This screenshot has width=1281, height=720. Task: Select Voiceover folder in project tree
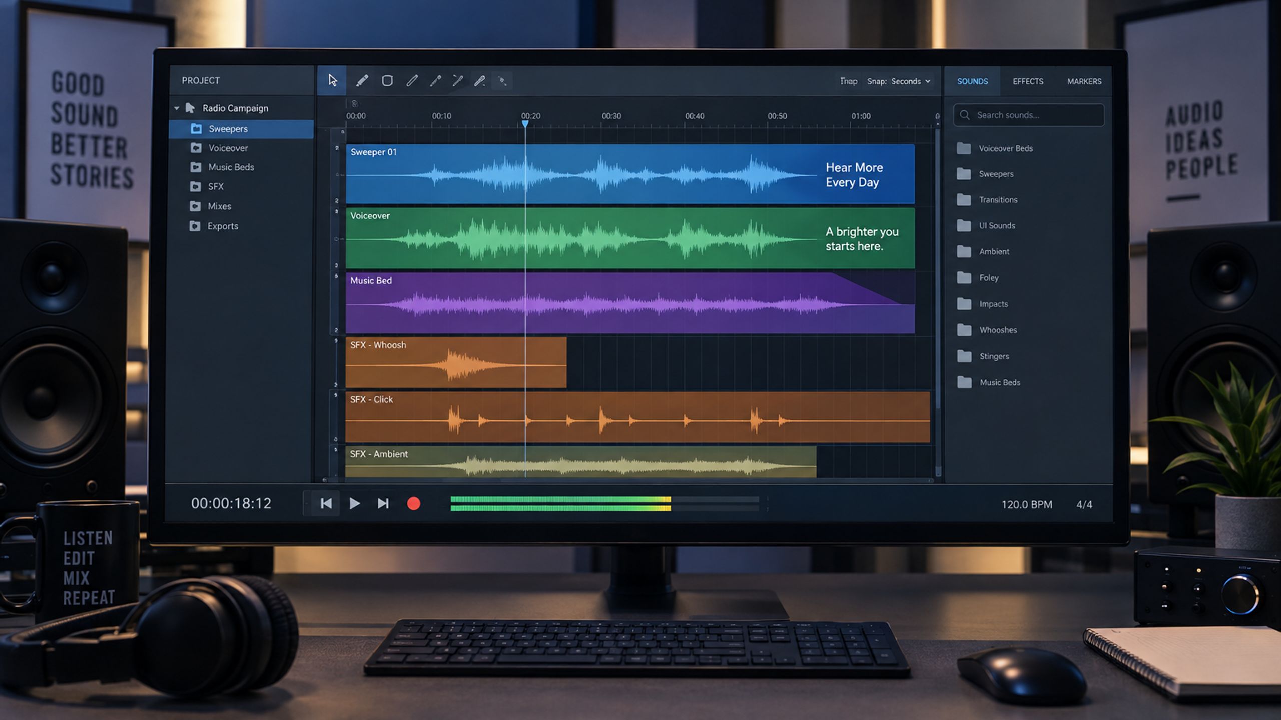pyautogui.click(x=219, y=148)
